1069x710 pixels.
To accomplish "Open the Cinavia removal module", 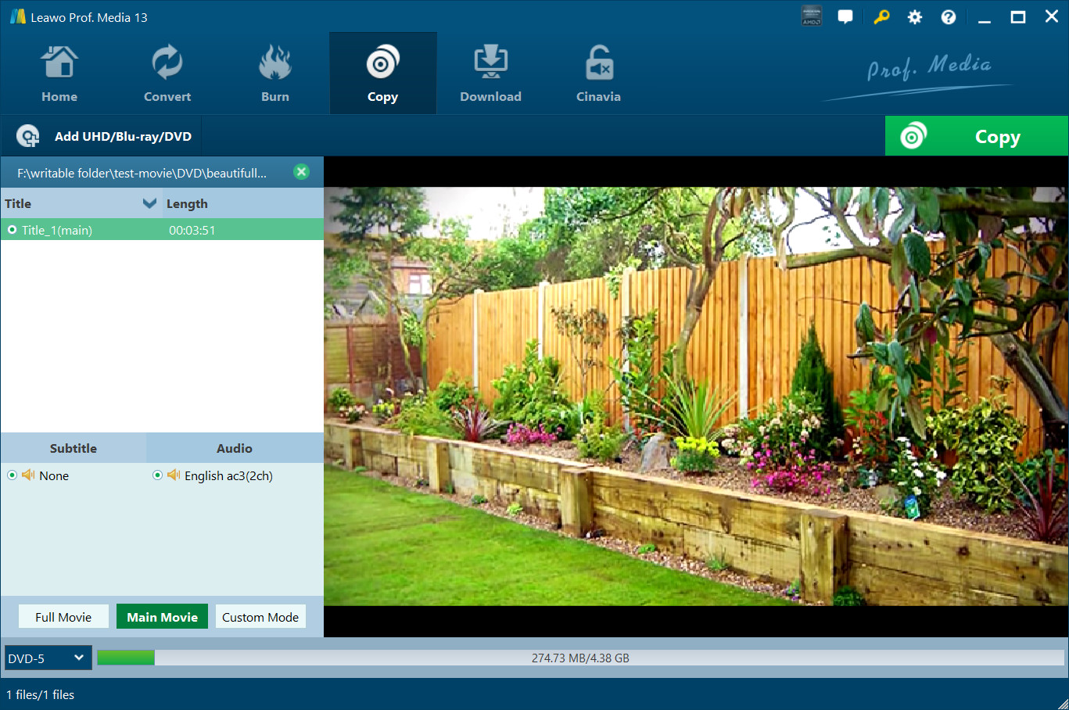I will pos(598,74).
